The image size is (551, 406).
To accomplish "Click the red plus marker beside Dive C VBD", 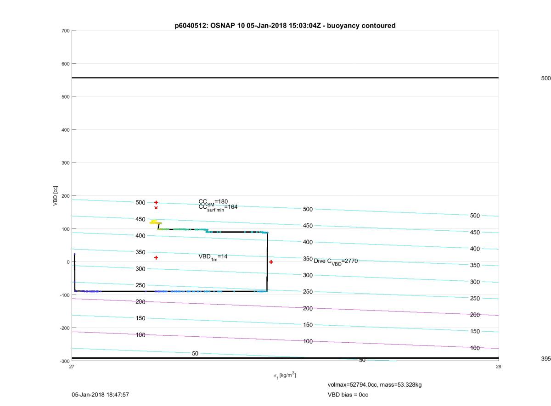I will tap(271, 262).
